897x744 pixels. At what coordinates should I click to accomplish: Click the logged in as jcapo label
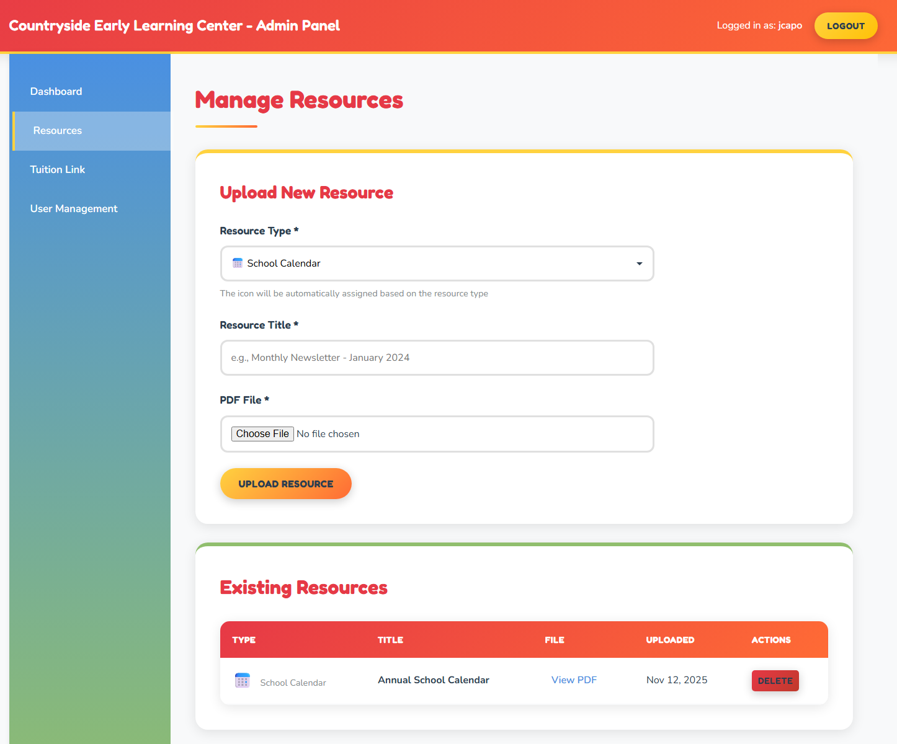[759, 25]
